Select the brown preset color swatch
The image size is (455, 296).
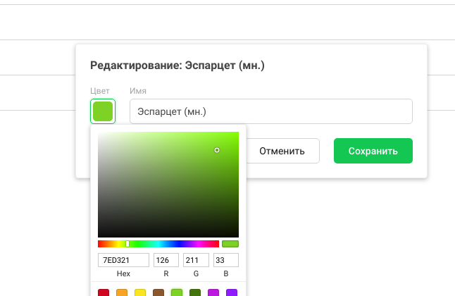click(x=158, y=292)
